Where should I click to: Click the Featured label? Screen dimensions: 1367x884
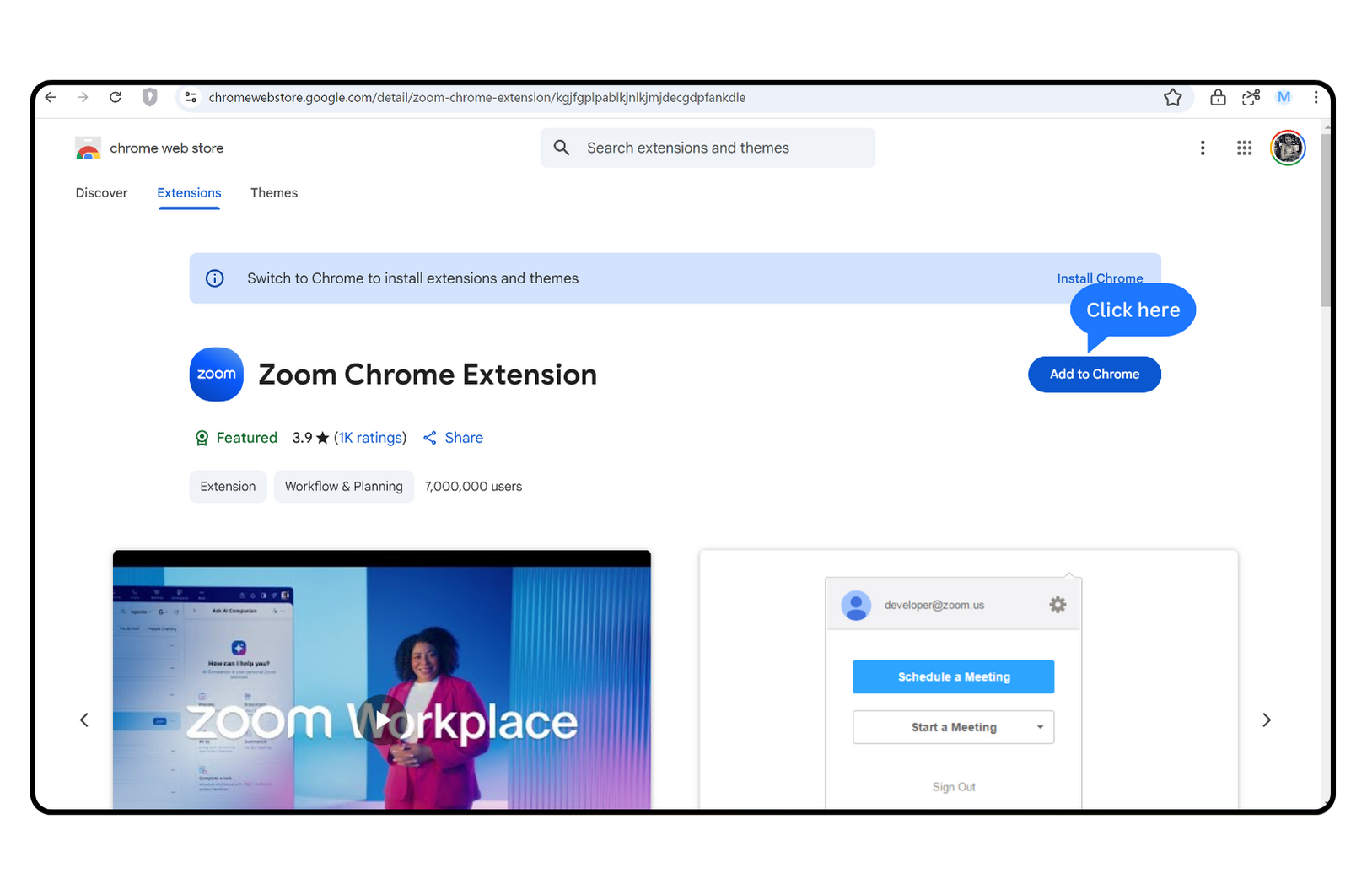point(246,438)
